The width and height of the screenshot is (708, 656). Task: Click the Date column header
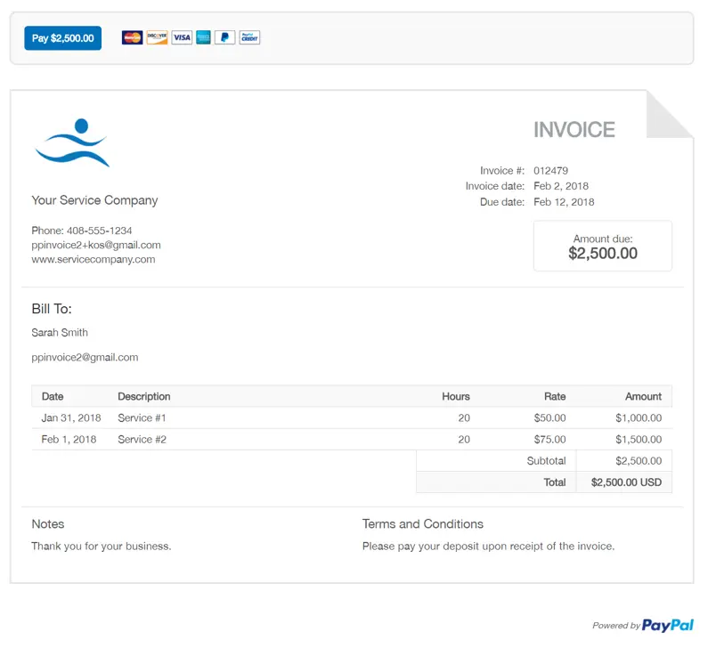pyautogui.click(x=53, y=396)
